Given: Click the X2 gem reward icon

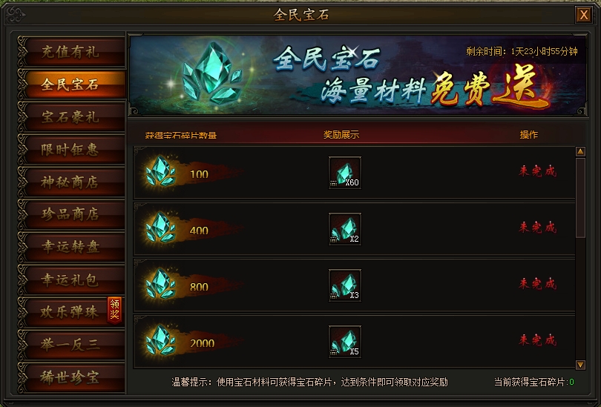Looking at the screenshot, I should pyautogui.click(x=344, y=229).
